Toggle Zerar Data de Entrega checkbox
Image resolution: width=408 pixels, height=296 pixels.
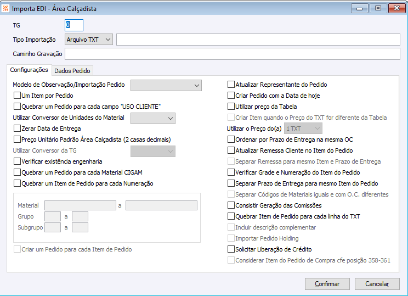(x=17, y=128)
